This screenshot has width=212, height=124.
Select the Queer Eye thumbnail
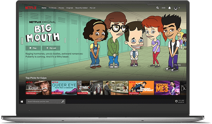[x=64, y=88]
